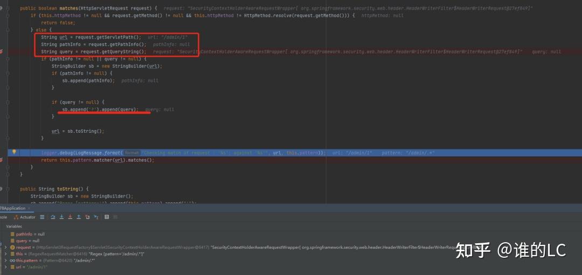This screenshot has height=275, width=582.
Task: Click "if (pathInfo != null || query != null)" line
Action: pyautogui.click(x=94, y=59)
